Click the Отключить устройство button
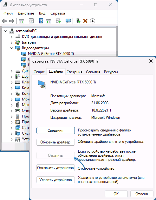This screenshot has height=200, width=156. coord(55,168)
